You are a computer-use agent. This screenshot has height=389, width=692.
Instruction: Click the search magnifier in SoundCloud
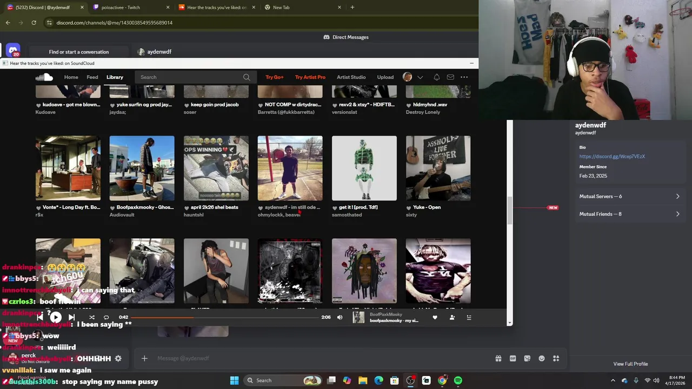coord(247,77)
